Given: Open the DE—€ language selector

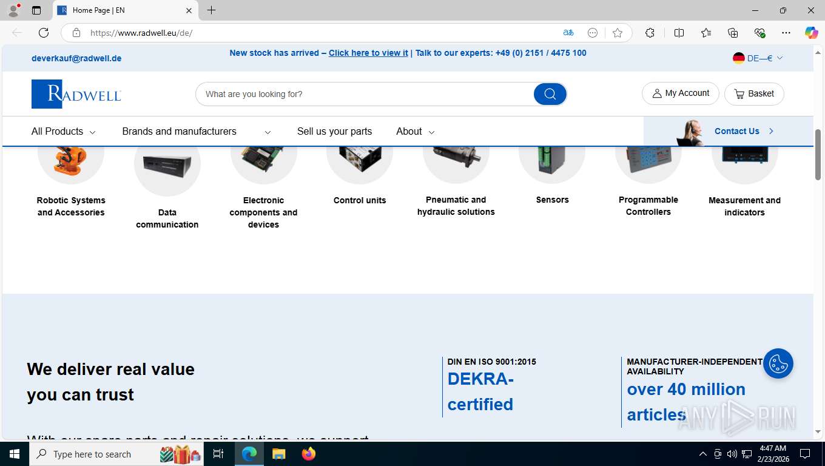Looking at the screenshot, I should click(x=758, y=58).
